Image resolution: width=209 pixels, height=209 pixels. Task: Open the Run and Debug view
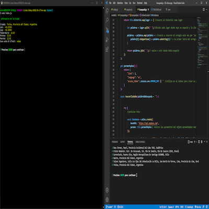(x=107, y=40)
